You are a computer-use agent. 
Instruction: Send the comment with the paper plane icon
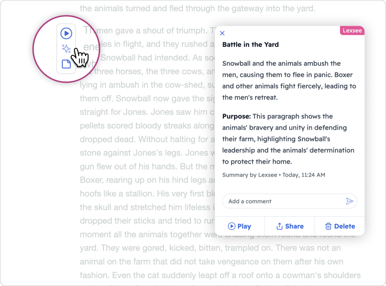click(x=349, y=201)
